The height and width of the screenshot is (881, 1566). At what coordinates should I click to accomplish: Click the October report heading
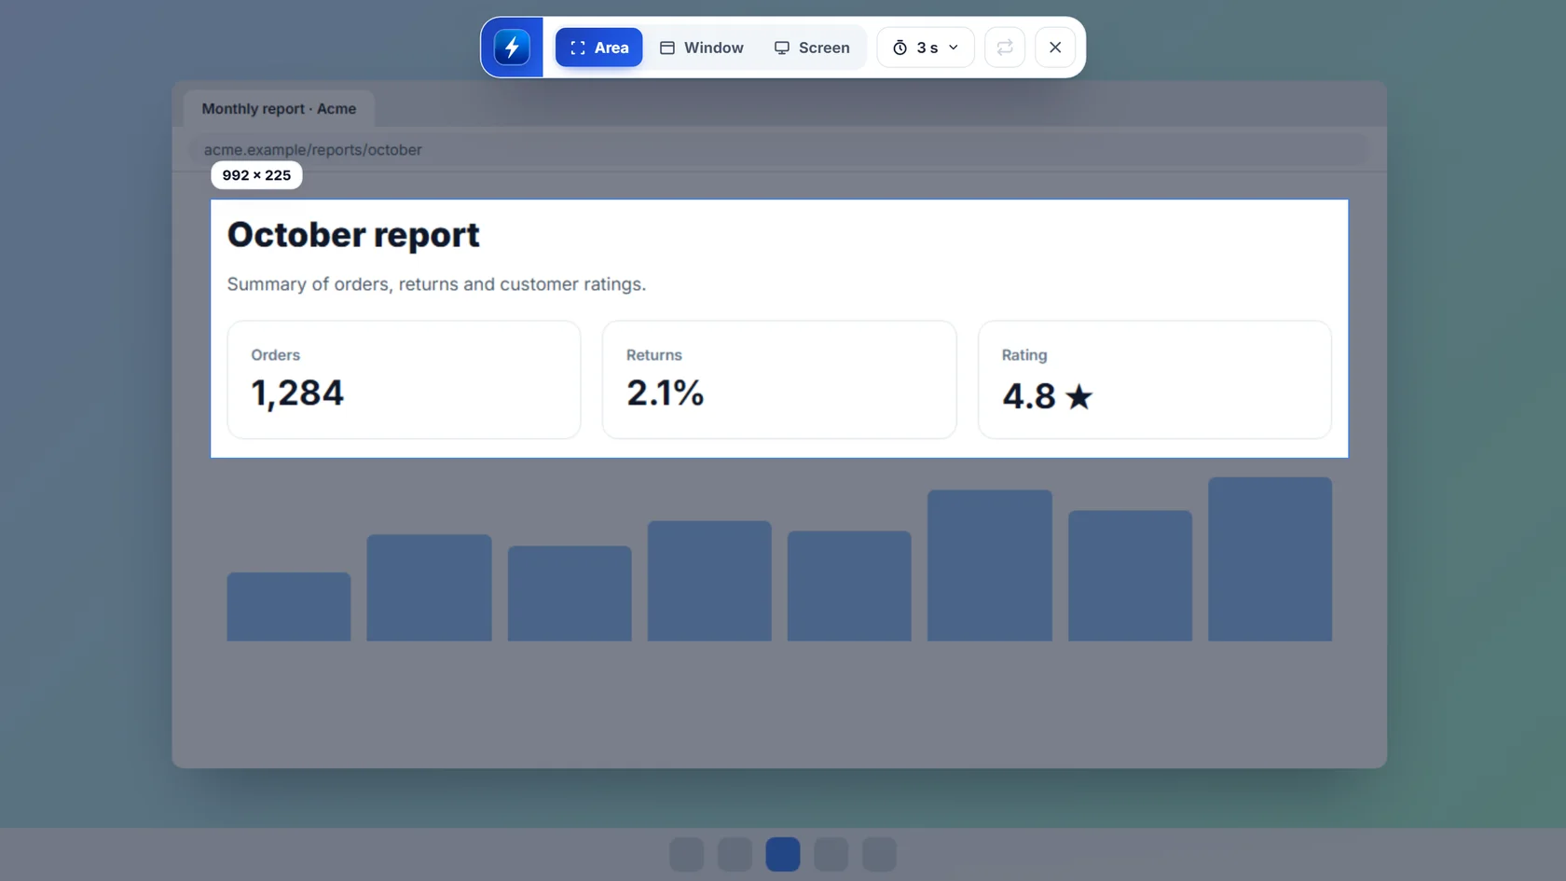(353, 235)
